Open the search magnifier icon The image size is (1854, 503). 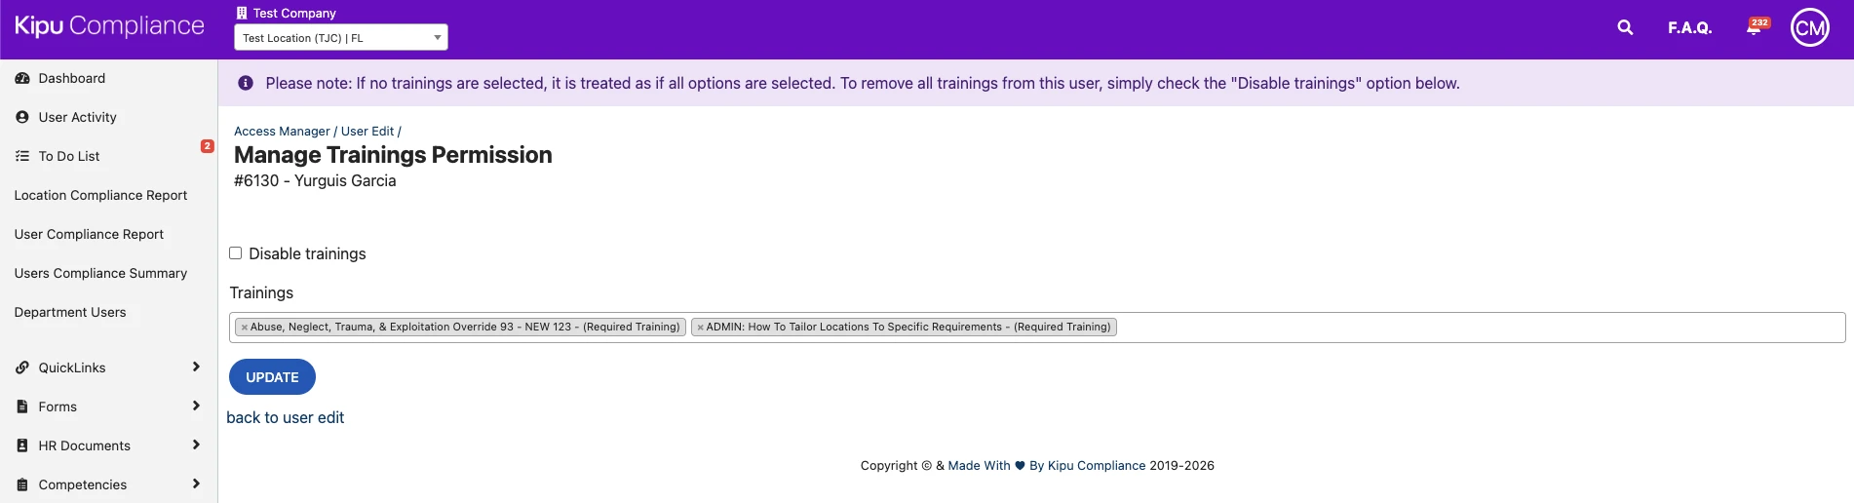tap(1625, 27)
